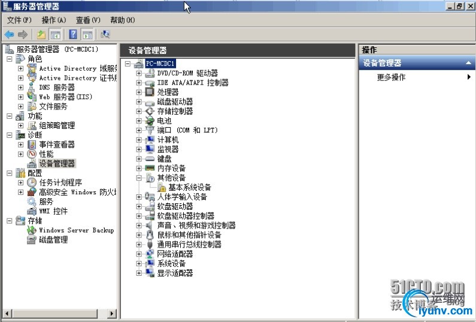476x322 pixels.
Task: Click the 处理器 chip icon
Action: point(150,92)
